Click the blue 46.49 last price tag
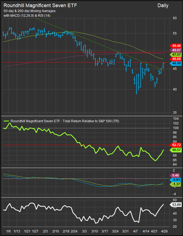The image size is (183, 236). (176, 63)
